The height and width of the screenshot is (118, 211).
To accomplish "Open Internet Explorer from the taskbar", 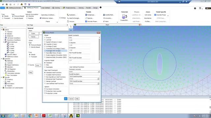I will 10,116.
